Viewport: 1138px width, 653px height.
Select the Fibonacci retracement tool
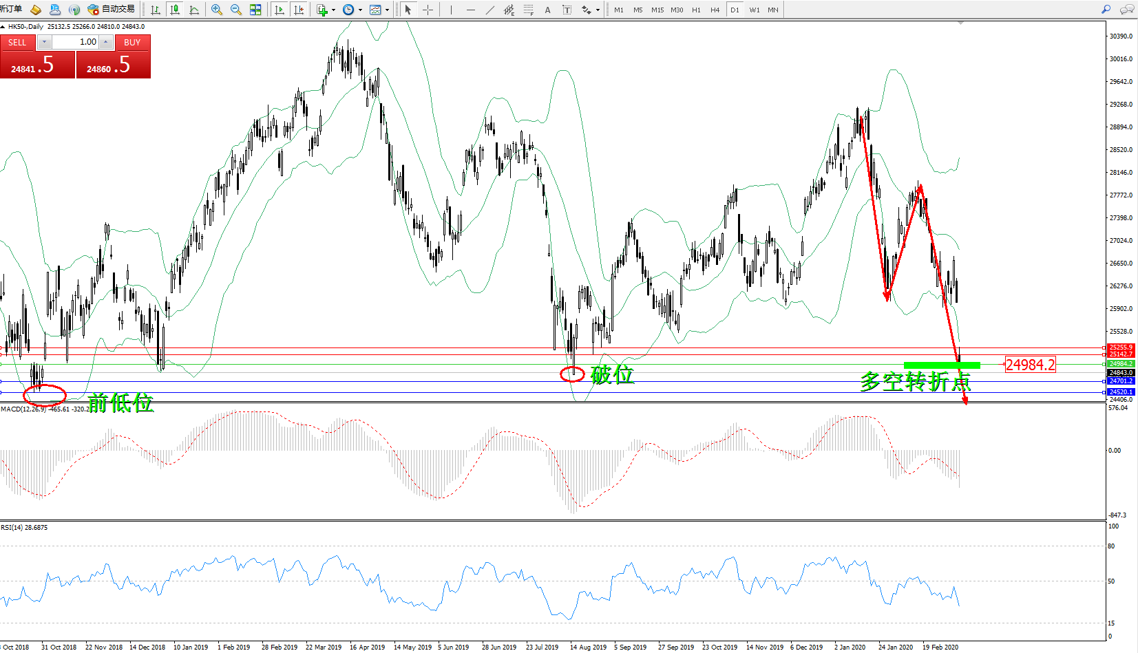coord(529,10)
